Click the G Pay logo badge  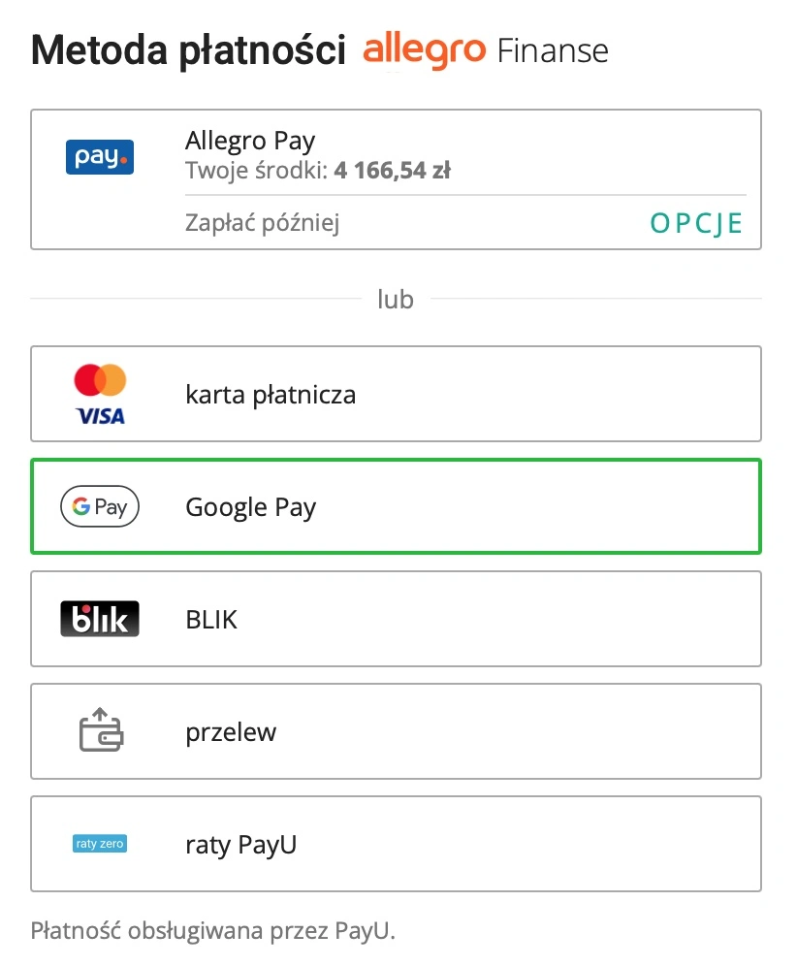100,506
